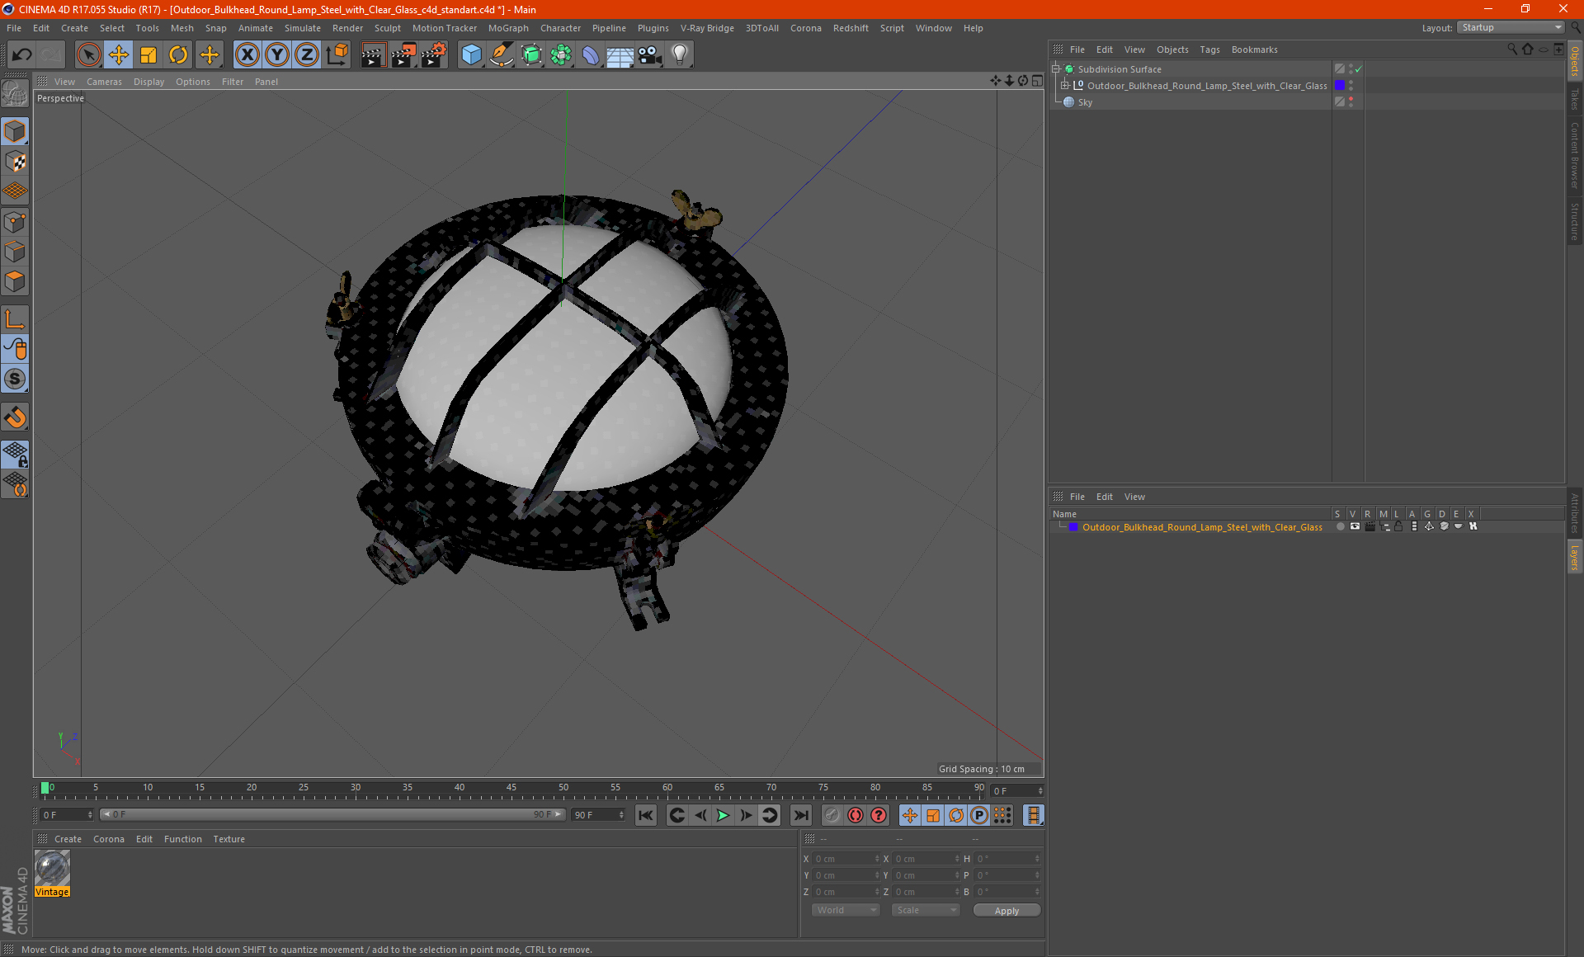Open the V-Ray Bridge menu
1584x957 pixels.
[x=707, y=28]
